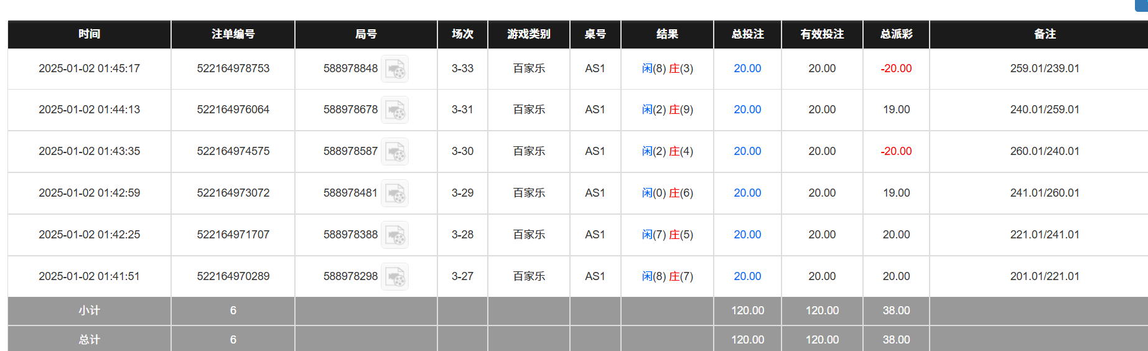Image resolution: width=1148 pixels, height=351 pixels.
Task: View video replay for round 588978388
Action: 394,235
